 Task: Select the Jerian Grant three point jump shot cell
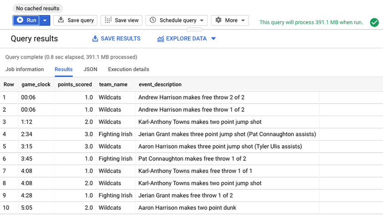point(227,134)
